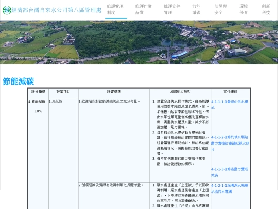Click list item 廢水處理產生「上澄液」予以回收

click(x=183, y=193)
